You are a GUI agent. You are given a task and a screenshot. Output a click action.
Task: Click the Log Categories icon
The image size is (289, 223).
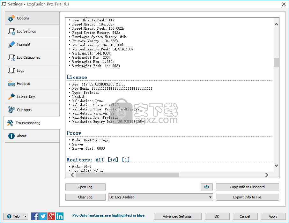pyautogui.click(x=11, y=57)
